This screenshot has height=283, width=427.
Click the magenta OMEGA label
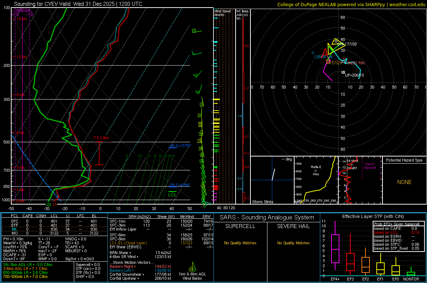point(22,10)
